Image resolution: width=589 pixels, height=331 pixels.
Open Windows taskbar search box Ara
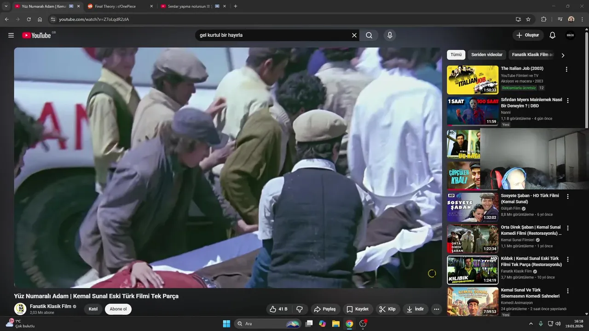tap(268, 324)
